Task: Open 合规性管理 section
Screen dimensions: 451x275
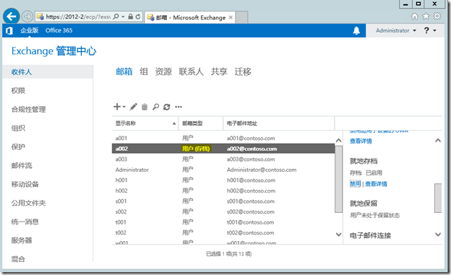Action: click(28, 109)
